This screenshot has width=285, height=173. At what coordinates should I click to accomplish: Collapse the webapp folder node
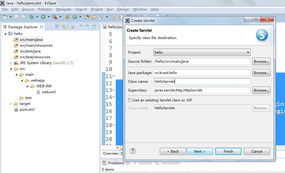[x=22, y=80]
